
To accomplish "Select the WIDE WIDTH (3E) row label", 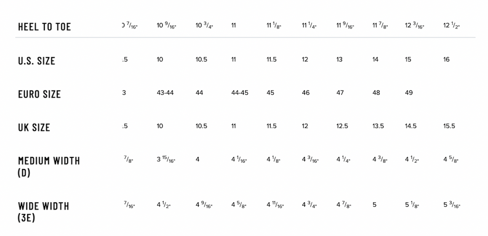I will click(x=43, y=212).
